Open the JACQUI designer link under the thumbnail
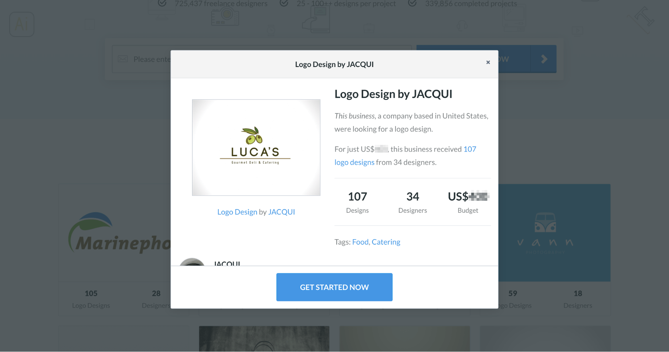669x352 pixels. [281, 212]
